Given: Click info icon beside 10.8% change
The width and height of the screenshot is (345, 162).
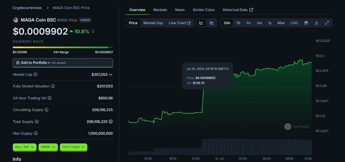Looking at the screenshot, I should pyautogui.click(x=93, y=31).
